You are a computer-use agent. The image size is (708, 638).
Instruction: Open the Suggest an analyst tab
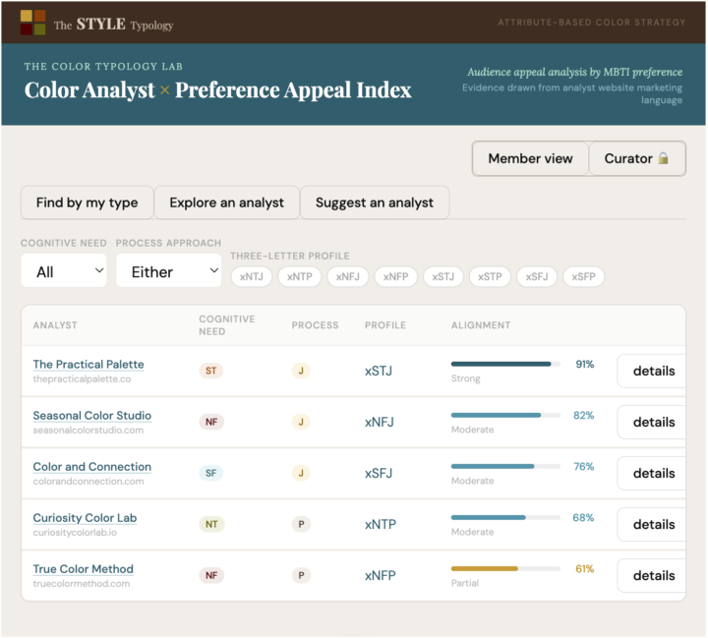point(375,203)
